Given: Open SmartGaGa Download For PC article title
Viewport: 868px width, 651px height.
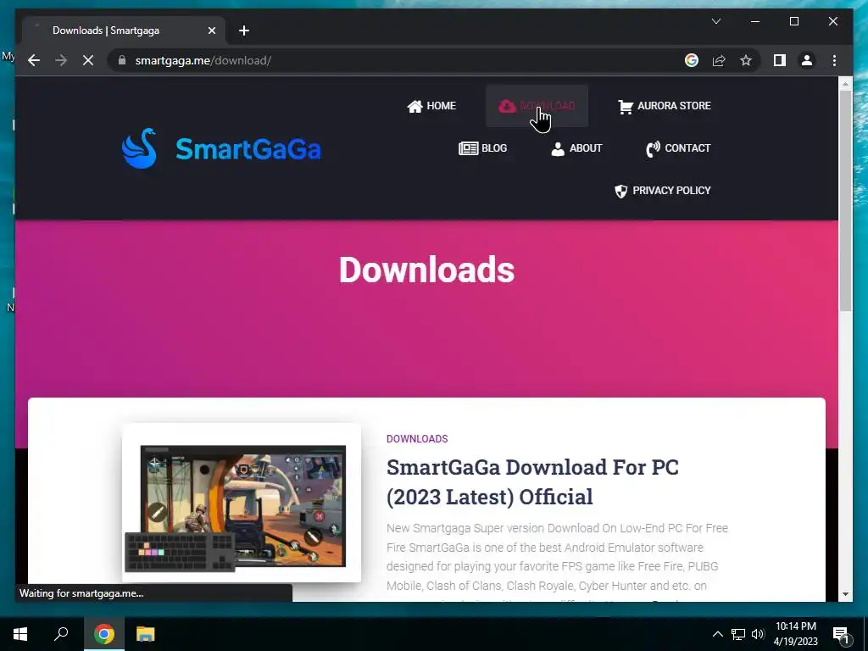Looking at the screenshot, I should pos(532,481).
